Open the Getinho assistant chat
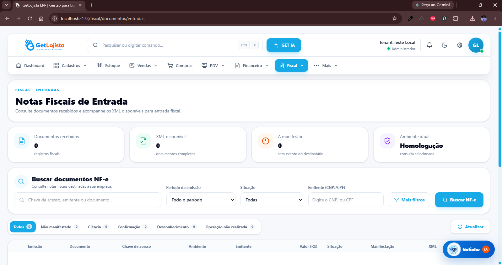Image resolution: width=502 pixels, height=265 pixels. pyautogui.click(x=469, y=249)
